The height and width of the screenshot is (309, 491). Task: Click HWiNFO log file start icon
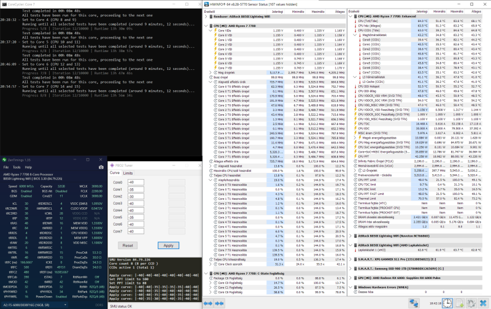coord(459,303)
